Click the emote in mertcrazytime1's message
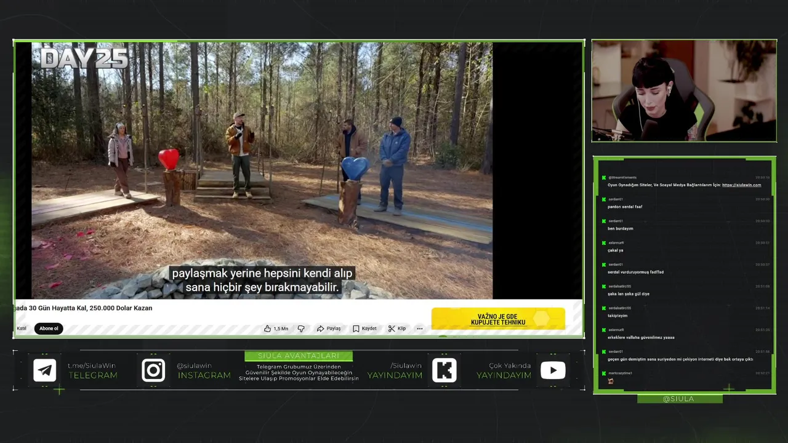788x443 pixels. point(611,381)
